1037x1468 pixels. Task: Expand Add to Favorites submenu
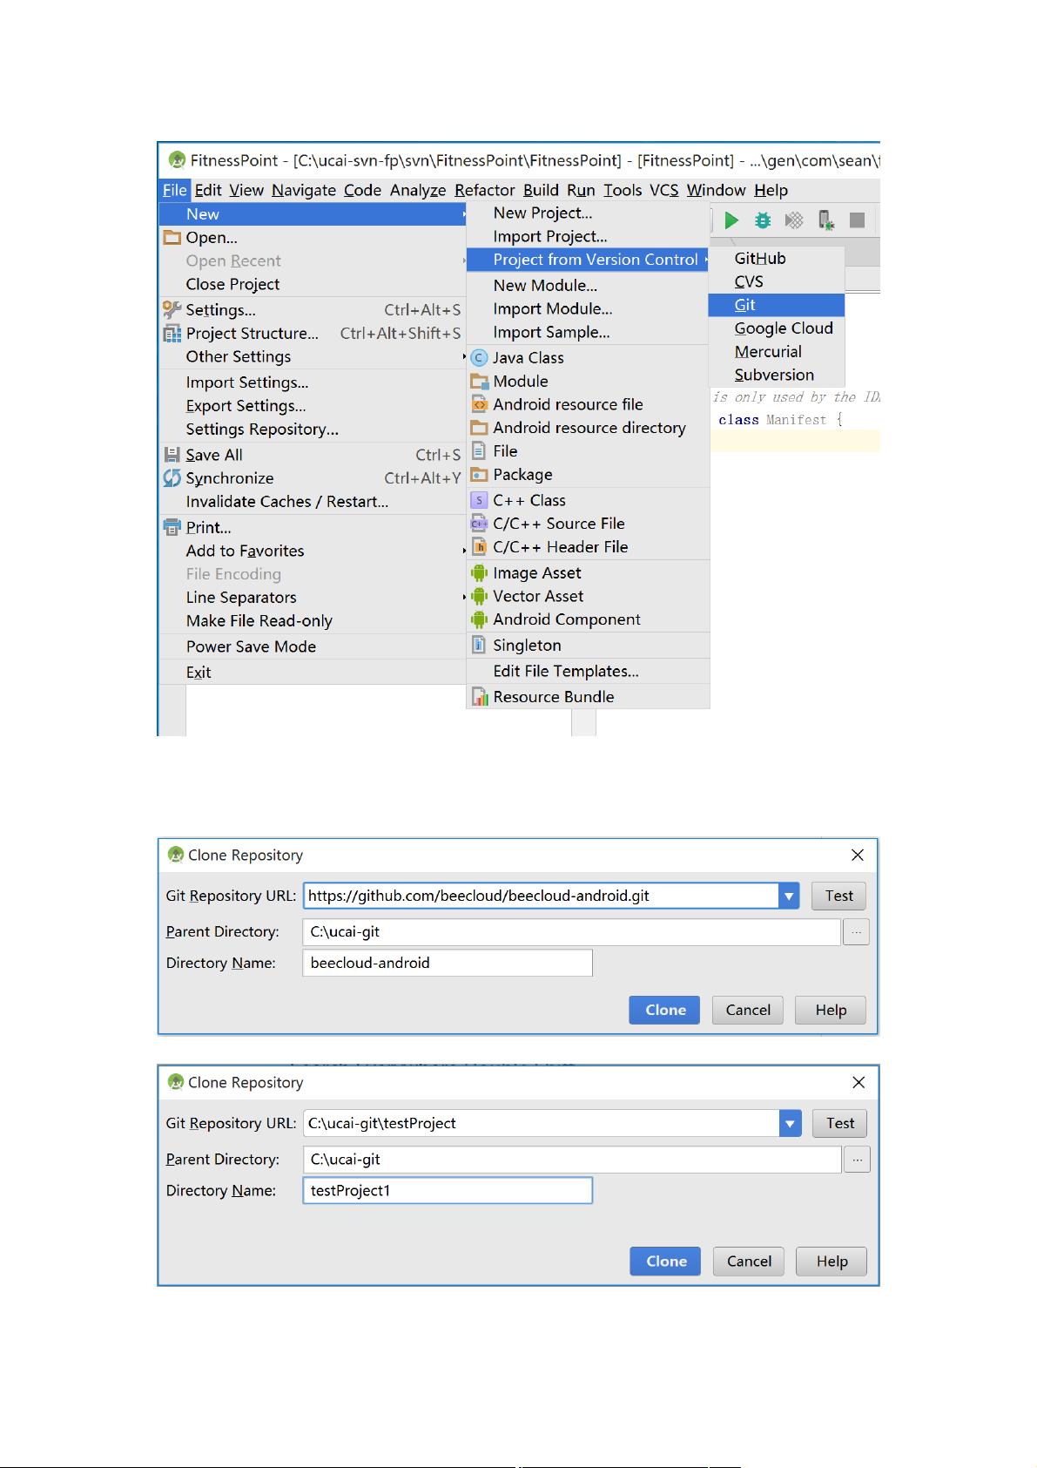click(x=313, y=551)
